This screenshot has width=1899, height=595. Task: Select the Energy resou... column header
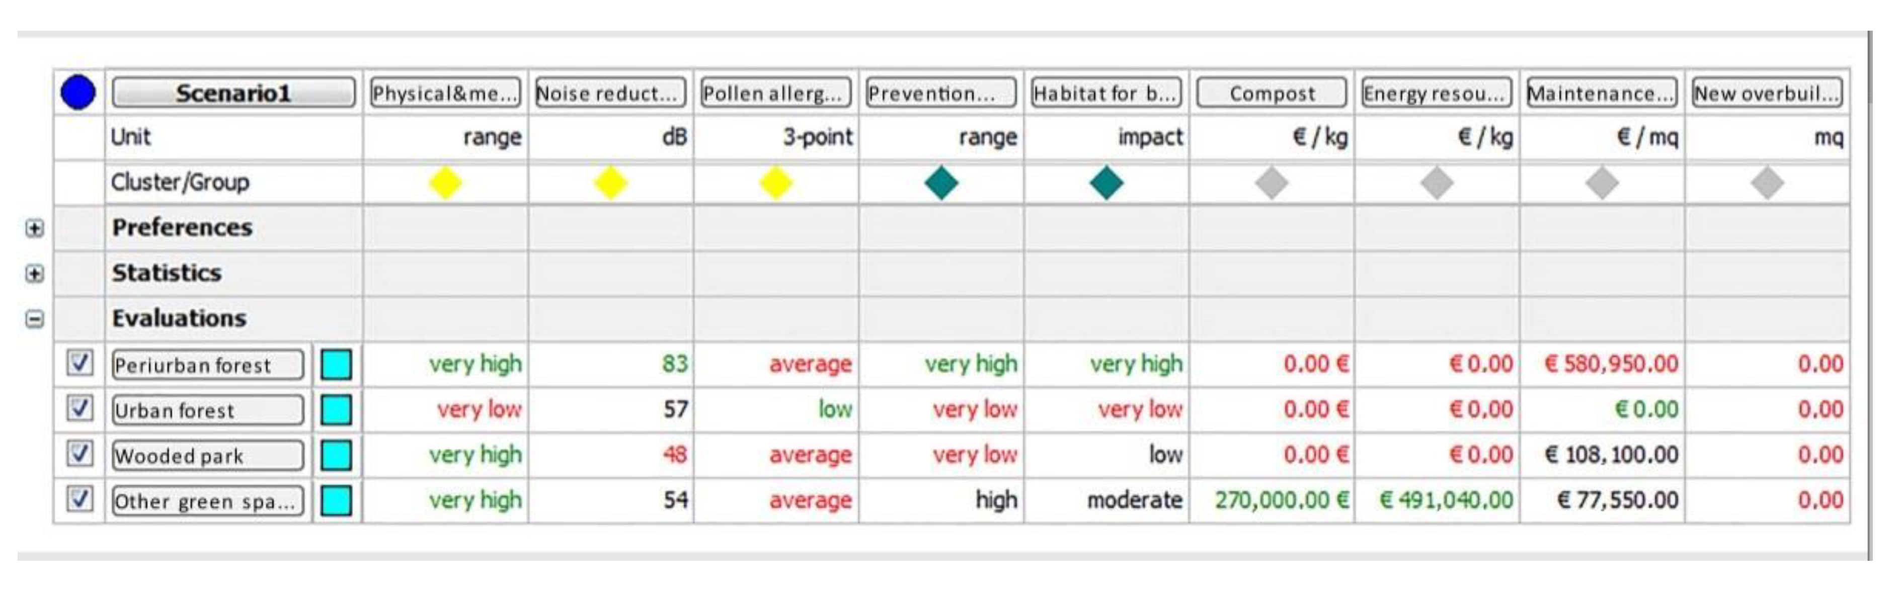[x=1436, y=94]
